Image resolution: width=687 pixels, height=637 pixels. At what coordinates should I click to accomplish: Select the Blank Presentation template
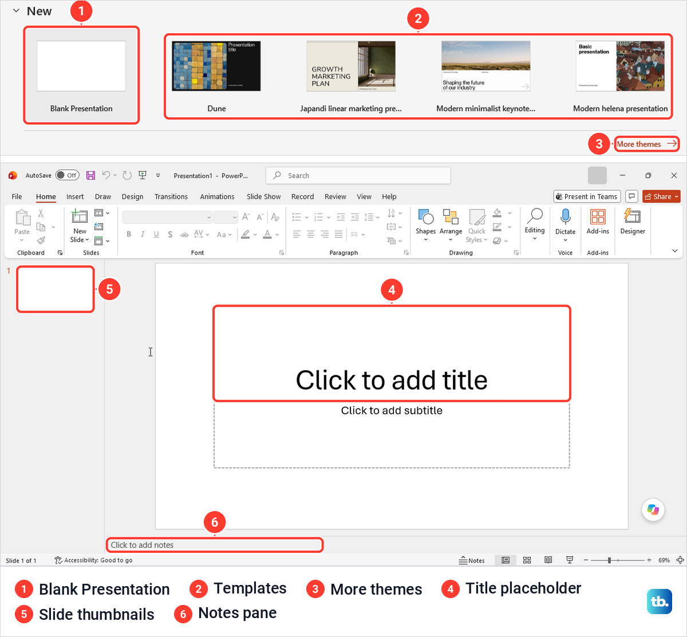(81, 75)
